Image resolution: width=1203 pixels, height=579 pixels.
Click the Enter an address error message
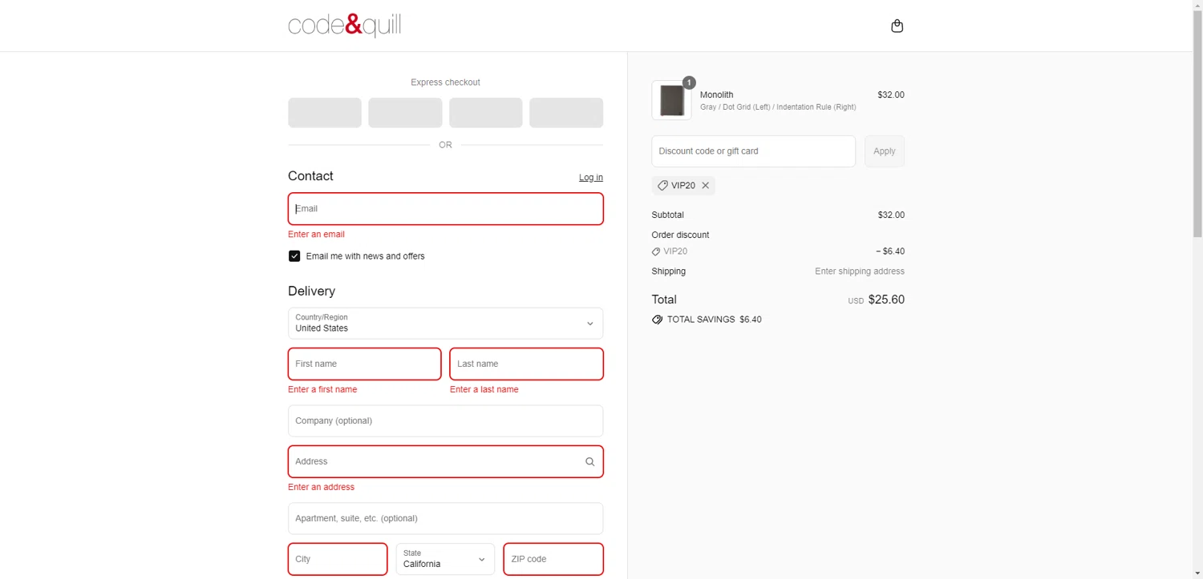pyautogui.click(x=322, y=487)
